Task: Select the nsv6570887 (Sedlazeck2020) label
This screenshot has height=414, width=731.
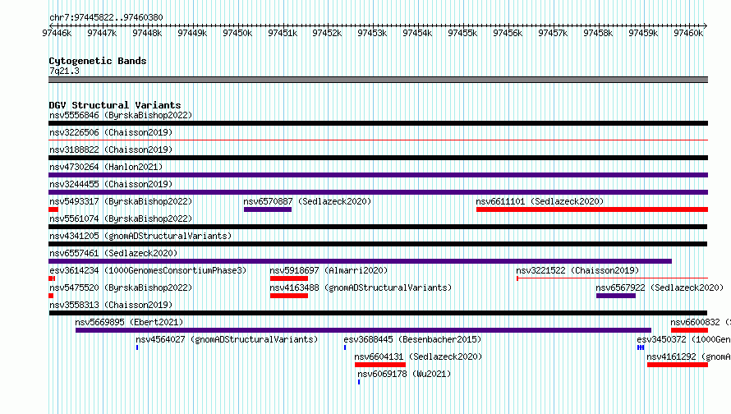Action: click(307, 201)
